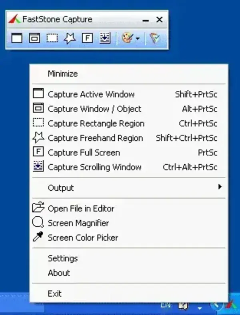Click the Ctrl+Alt+PrtSc shortcut text
The width and height of the screenshot is (240, 315).
click(x=190, y=167)
